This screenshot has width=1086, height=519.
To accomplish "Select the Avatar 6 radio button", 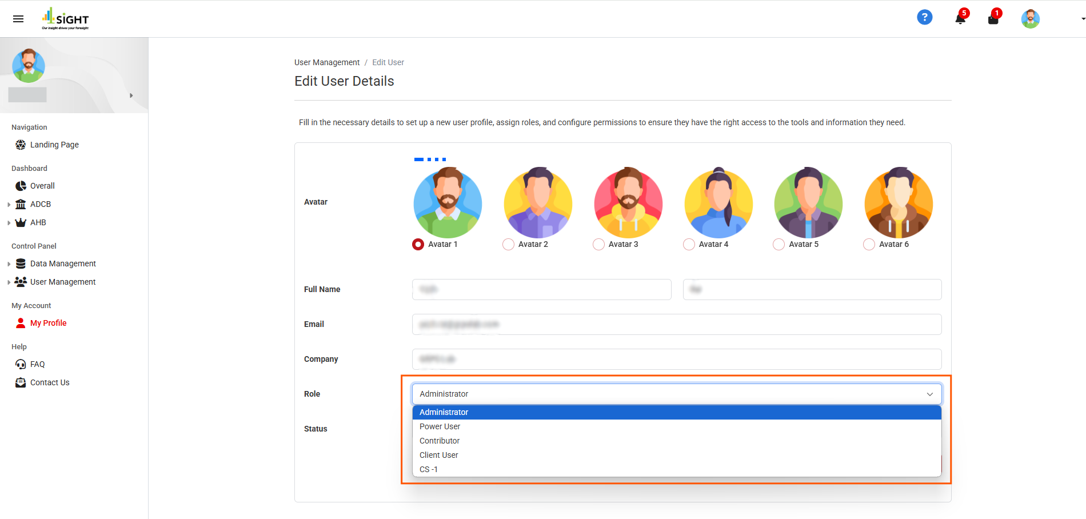I will [x=869, y=245].
